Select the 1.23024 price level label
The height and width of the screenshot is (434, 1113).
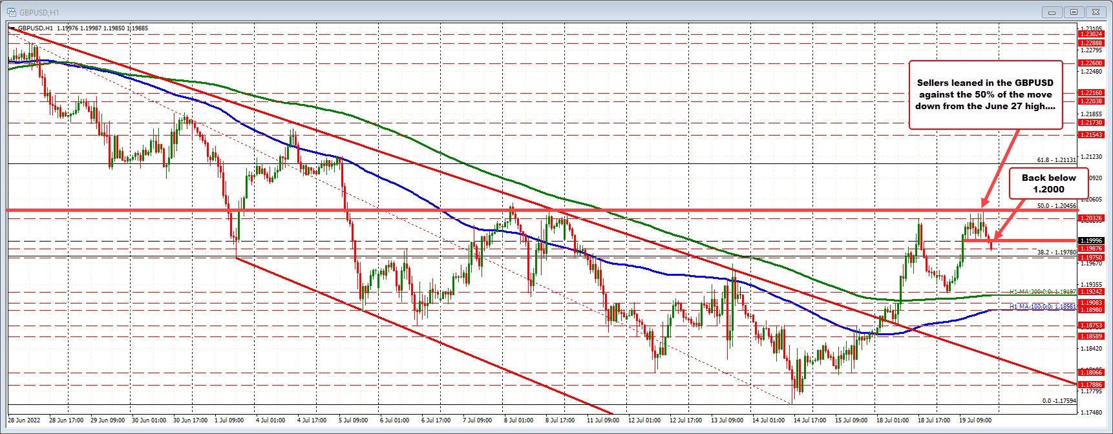pos(1091,35)
